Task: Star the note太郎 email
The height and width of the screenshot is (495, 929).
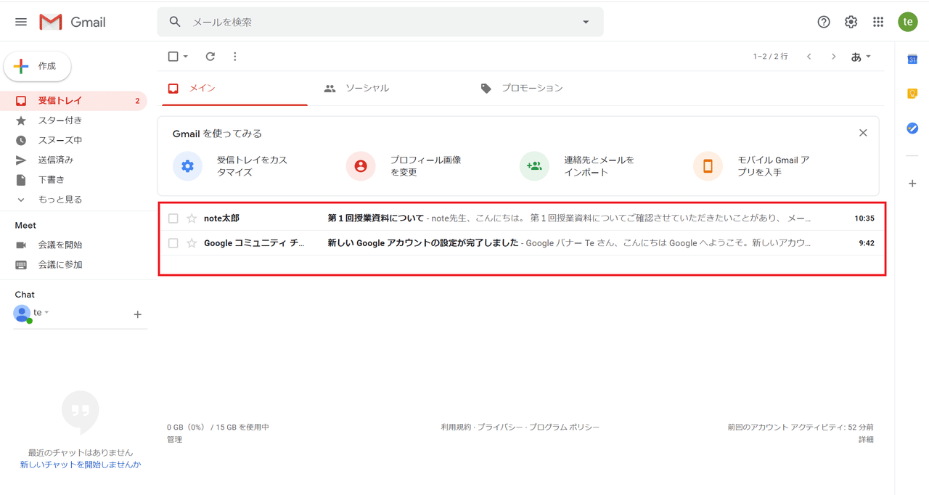Action: pos(192,218)
